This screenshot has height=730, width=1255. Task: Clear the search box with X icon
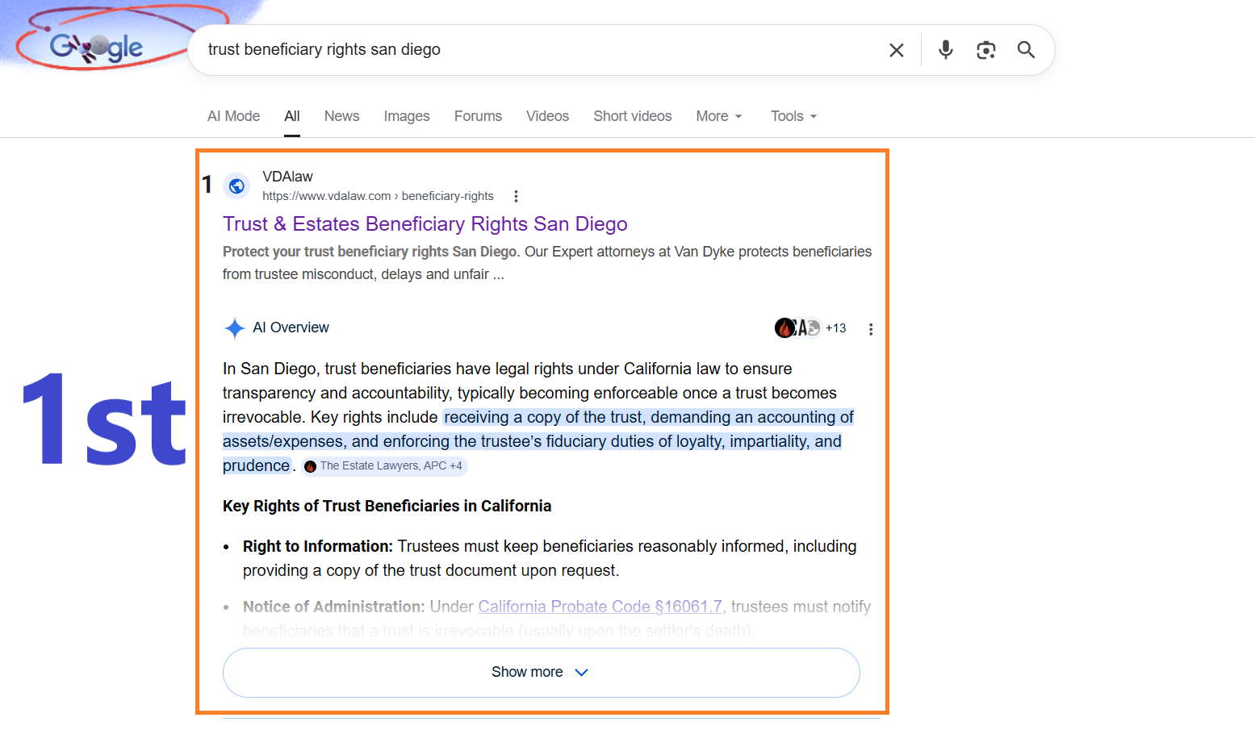tap(896, 50)
